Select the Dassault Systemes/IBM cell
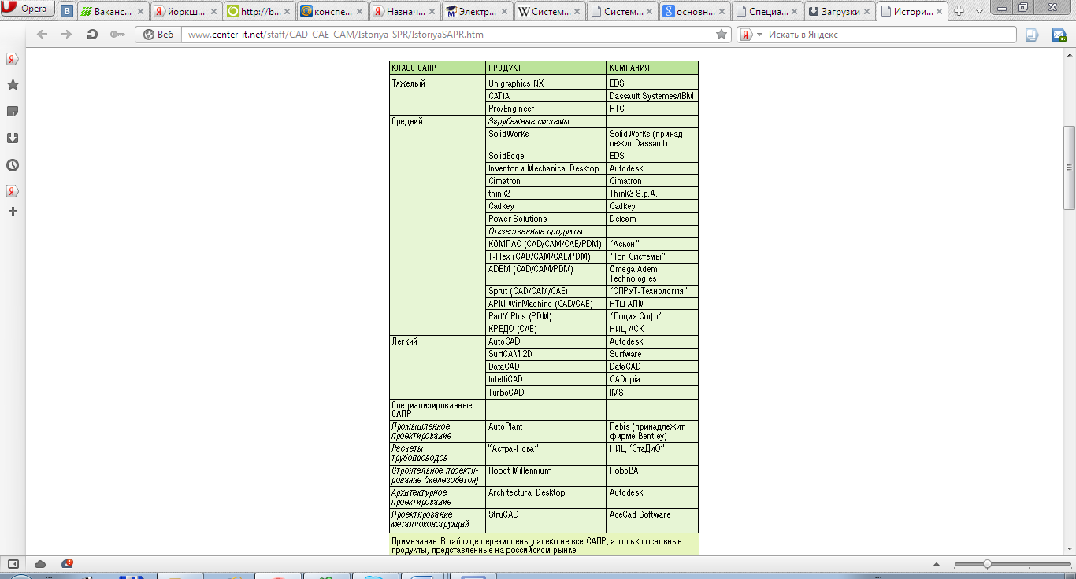Screen dimensions: 1076x579 tap(652, 96)
